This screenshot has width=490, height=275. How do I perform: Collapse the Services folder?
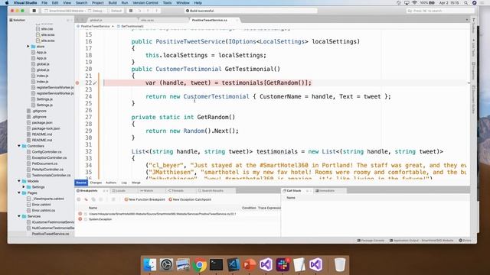click(19, 216)
